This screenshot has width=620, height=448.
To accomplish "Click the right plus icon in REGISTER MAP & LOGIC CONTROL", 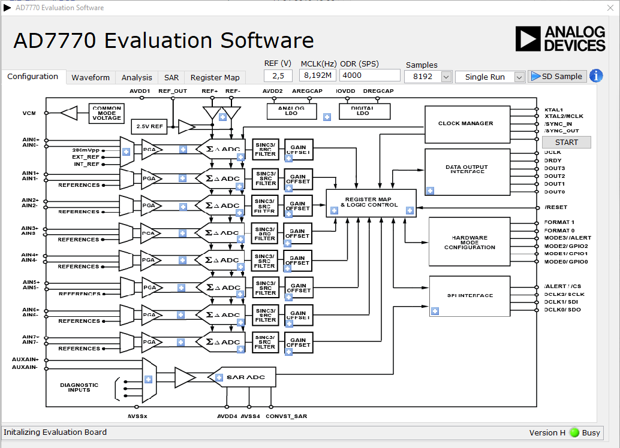I will tap(410, 211).
